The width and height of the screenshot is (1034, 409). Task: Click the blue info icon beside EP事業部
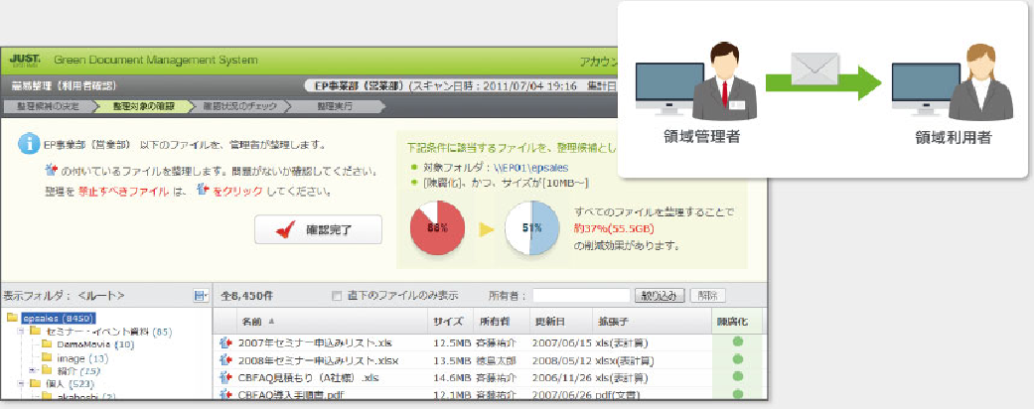point(29,144)
